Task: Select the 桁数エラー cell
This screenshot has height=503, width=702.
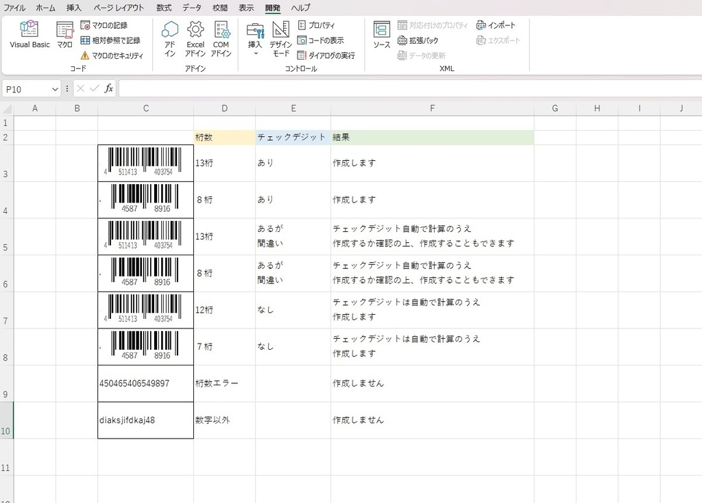Action: pyautogui.click(x=224, y=384)
